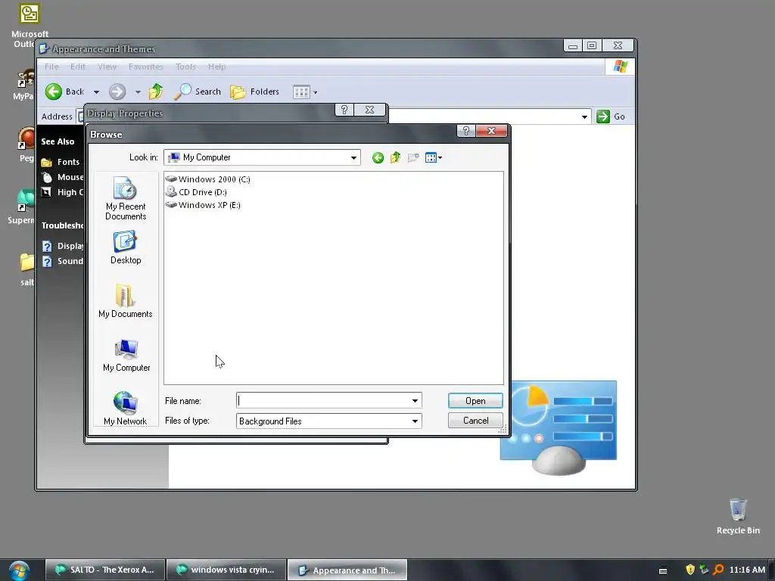This screenshot has height=581, width=775.
Task: Expand the File name dropdown arrow
Action: tap(416, 401)
